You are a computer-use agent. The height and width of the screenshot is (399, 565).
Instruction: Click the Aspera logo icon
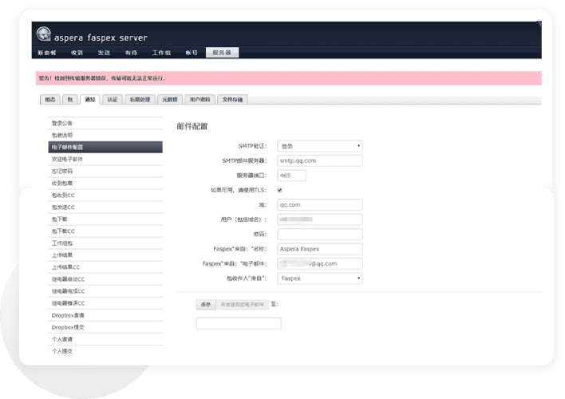click(x=45, y=36)
